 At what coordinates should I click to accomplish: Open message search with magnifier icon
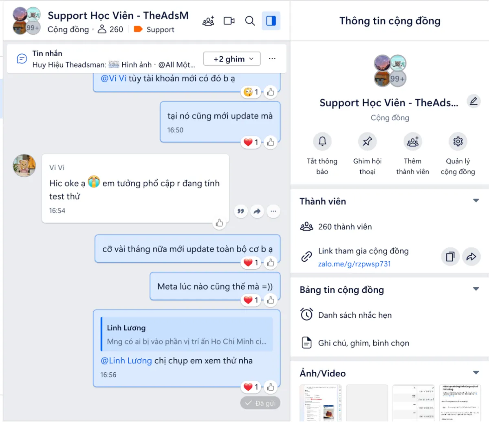coord(250,21)
